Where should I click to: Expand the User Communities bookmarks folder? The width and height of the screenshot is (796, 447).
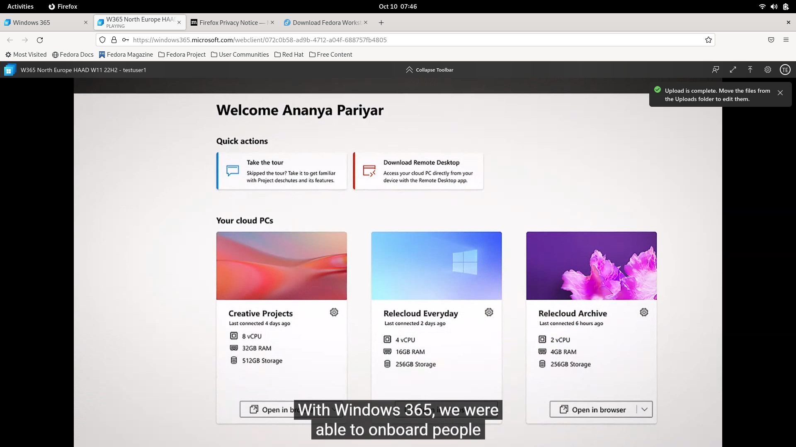click(x=240, y=54)
